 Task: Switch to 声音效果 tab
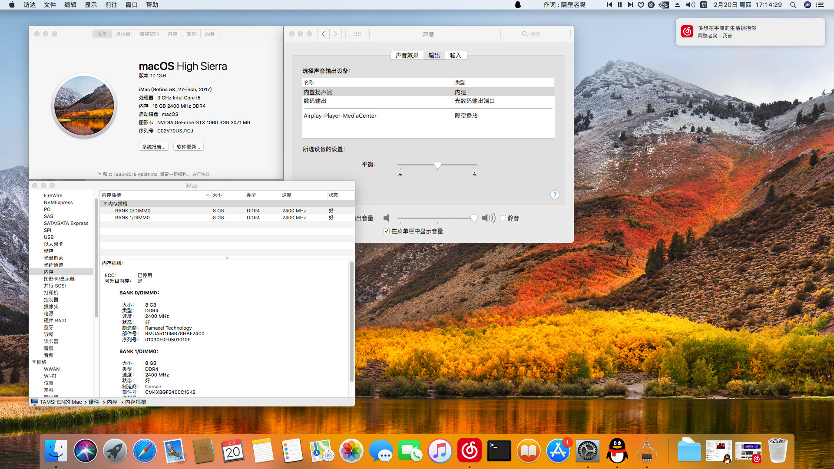407,55
